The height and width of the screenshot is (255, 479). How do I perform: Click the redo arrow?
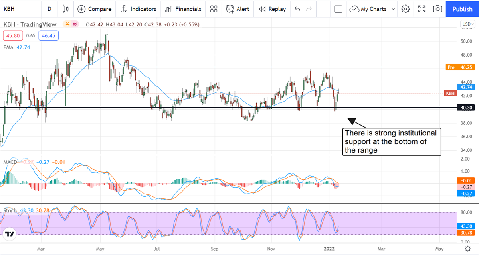(309, 9)
